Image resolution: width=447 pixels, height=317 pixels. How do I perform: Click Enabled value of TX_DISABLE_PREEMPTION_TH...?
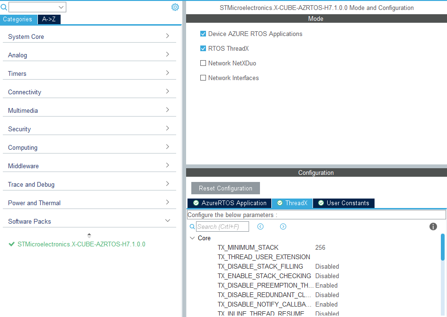(326, 285)
